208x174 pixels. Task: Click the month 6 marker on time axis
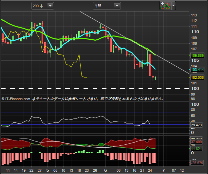coord(105,170)
